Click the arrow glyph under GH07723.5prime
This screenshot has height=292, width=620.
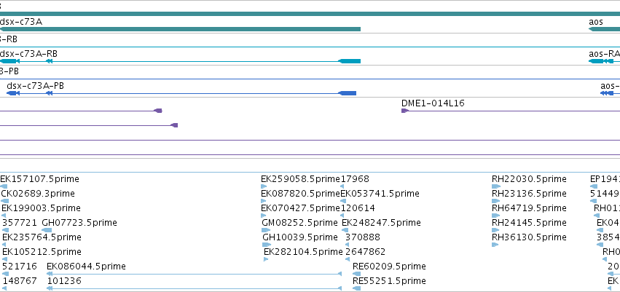tap(47, 230)
